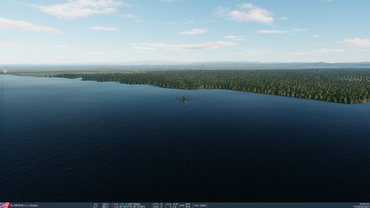This screenshot has width=370, height=208.
Task: Click the AOA -9.9° readout
Action: 172,204
